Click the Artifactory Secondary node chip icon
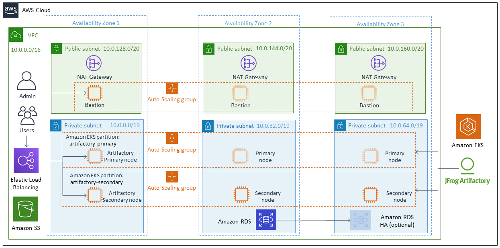 click(94, 195)
